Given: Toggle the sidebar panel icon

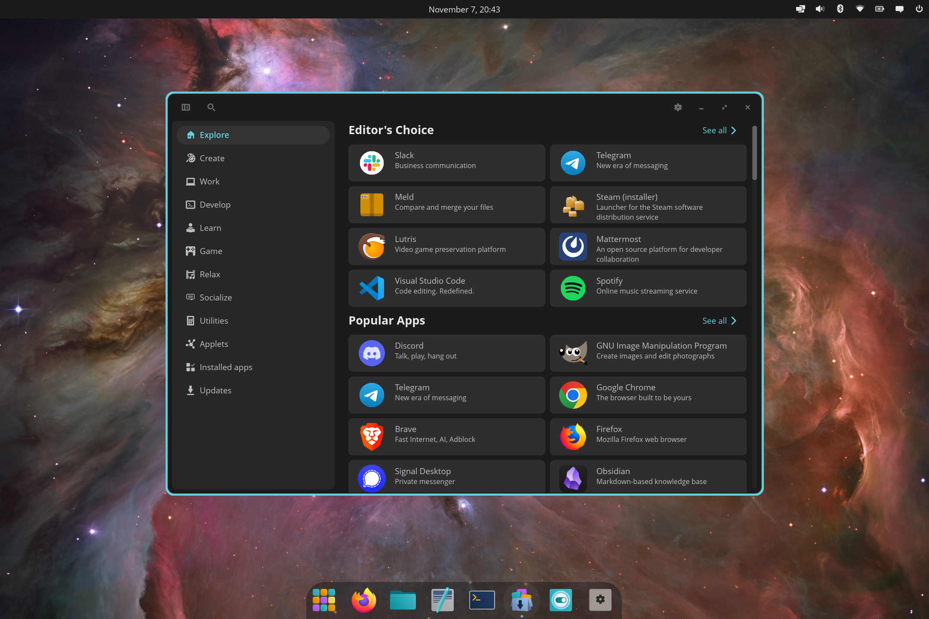Looking at the screenshot, I should 186,107.
